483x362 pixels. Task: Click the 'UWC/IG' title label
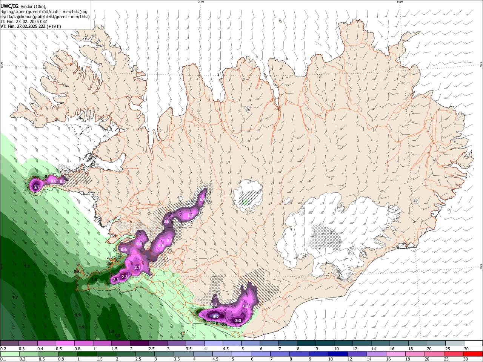pyautogui.click(x=9, y=6)
